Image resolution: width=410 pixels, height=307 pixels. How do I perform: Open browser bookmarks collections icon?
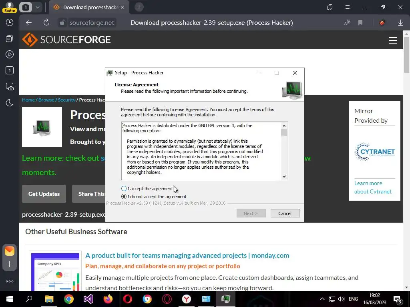(330, 7)
